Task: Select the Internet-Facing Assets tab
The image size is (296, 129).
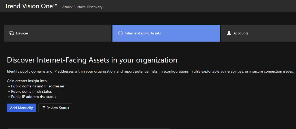Action: (x=166, y=33)
